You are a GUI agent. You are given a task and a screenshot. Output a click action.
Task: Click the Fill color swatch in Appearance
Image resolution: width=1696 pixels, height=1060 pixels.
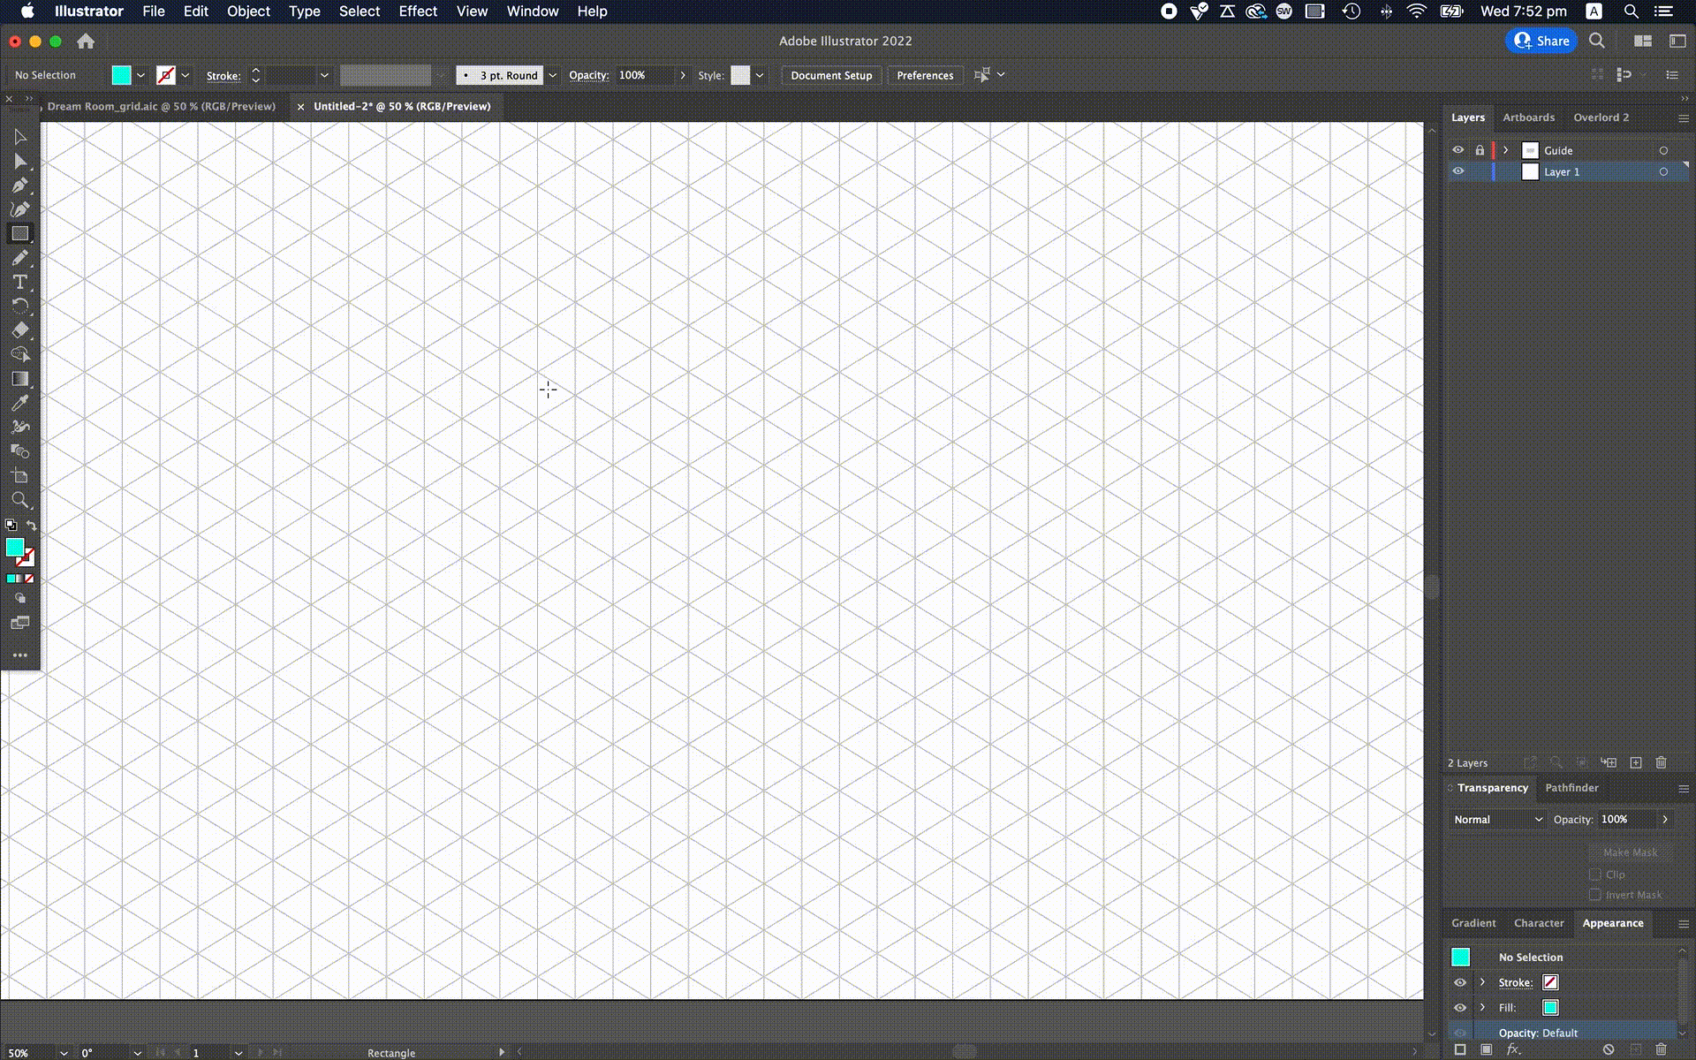[1550, 1007]
